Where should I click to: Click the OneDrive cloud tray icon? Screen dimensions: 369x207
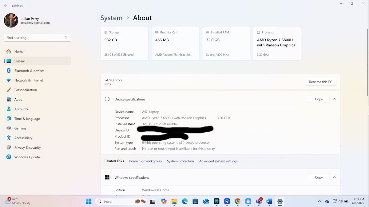(x=327, y=201)
